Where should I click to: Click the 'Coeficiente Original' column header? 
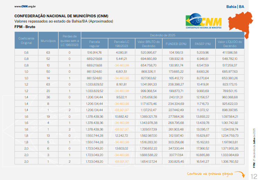tap(26, 40)
